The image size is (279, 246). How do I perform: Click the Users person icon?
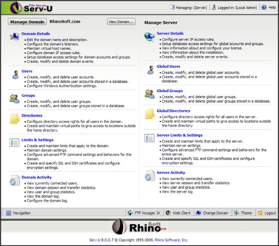coord(15,75)
